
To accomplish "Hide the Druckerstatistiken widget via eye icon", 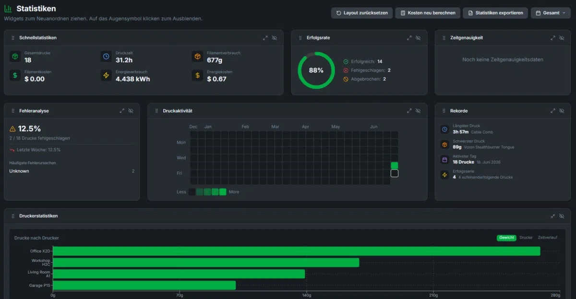I will click(x=562, y=216).
